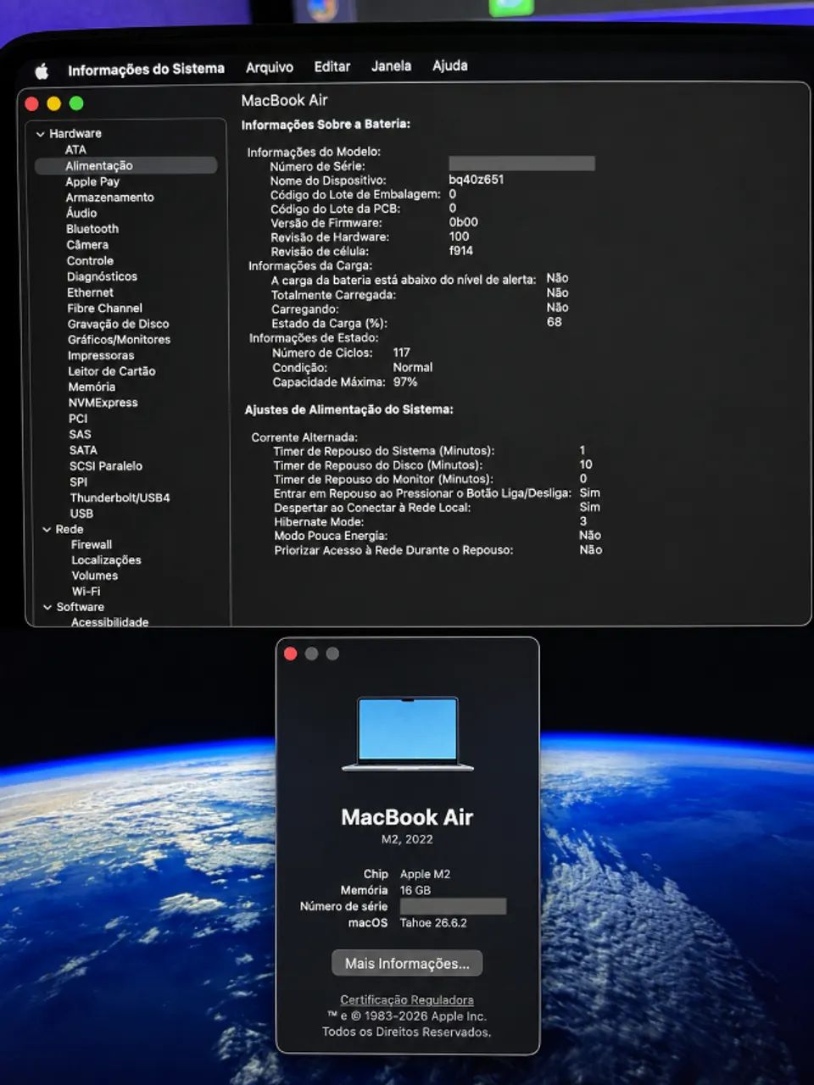Image resolution: width=814 pixels, height=1085 pixels.
Task: Select SAS in the sidebar
Action: pyautogui.click(x=80, y=434)
